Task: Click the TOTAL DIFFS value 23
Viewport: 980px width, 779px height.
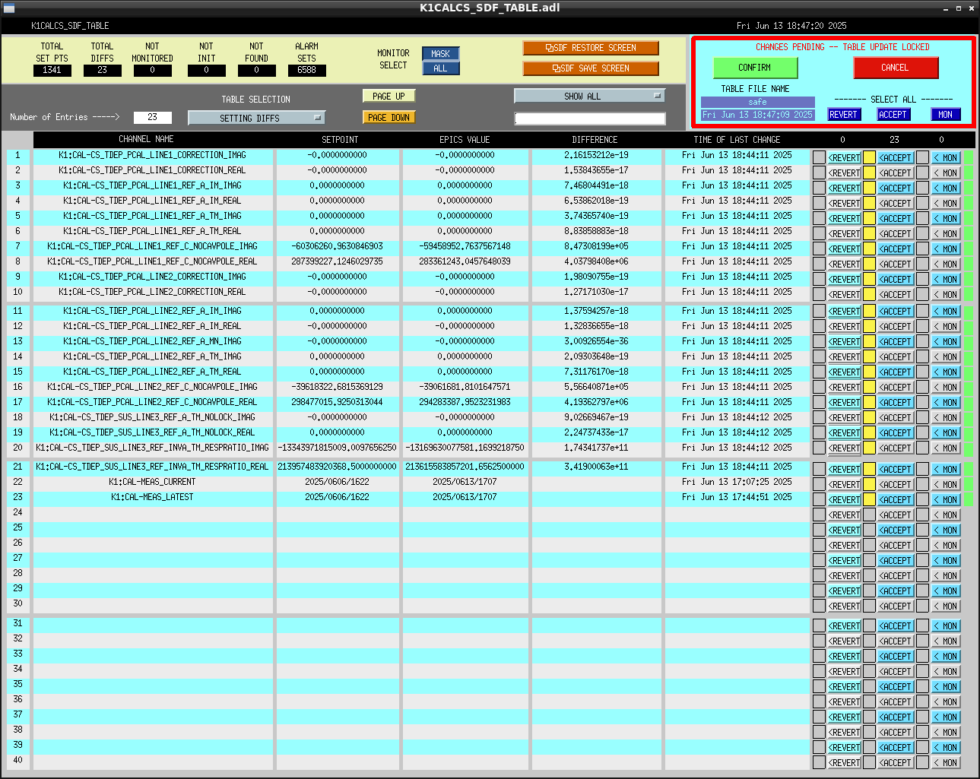Action: 102,70
